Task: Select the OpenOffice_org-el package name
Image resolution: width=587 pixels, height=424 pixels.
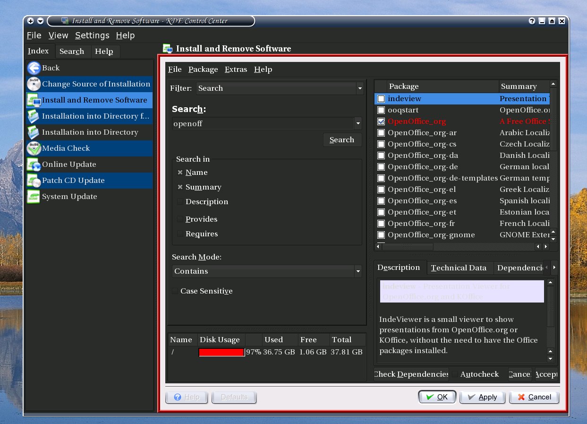Action: 422,190
